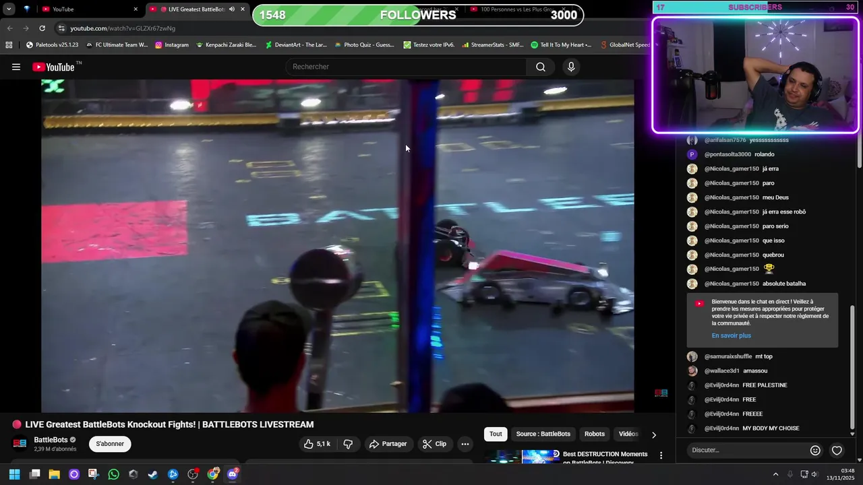
Task: Open File Explorer from the taskbar
Action: tap(54, 474)
